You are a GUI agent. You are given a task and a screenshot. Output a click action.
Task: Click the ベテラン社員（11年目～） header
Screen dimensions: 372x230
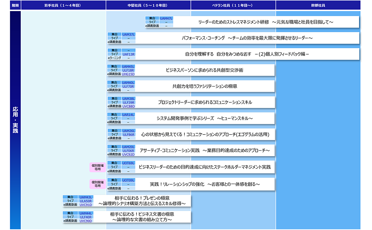(x=233, y=5)
